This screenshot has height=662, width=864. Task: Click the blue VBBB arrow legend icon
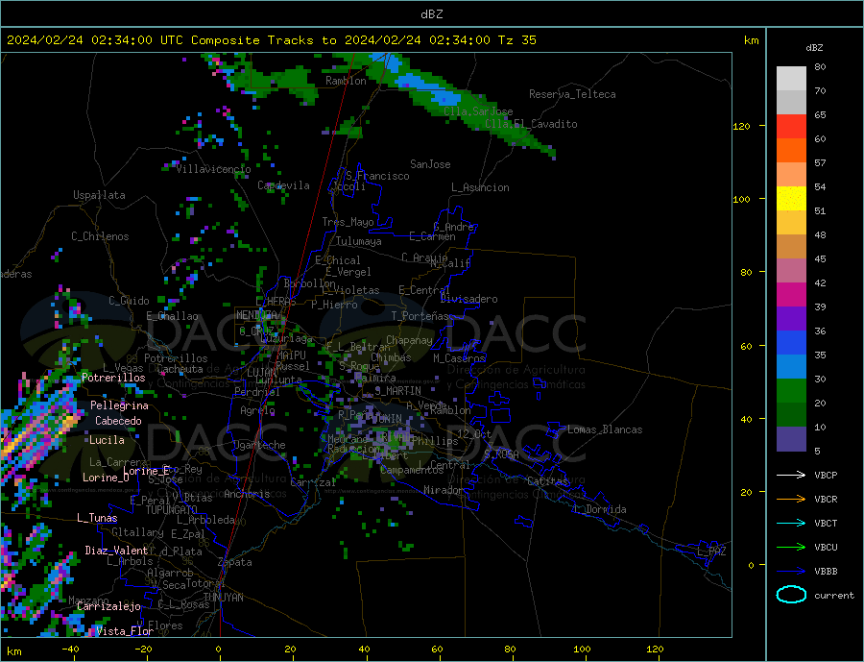click(x=791, y=572)
